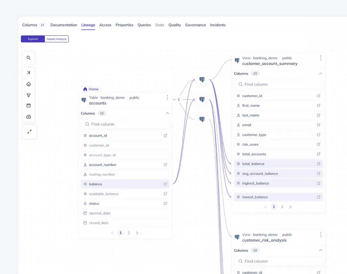
Task: Go to page 2 of accounts columns
Action: [129, 233]
